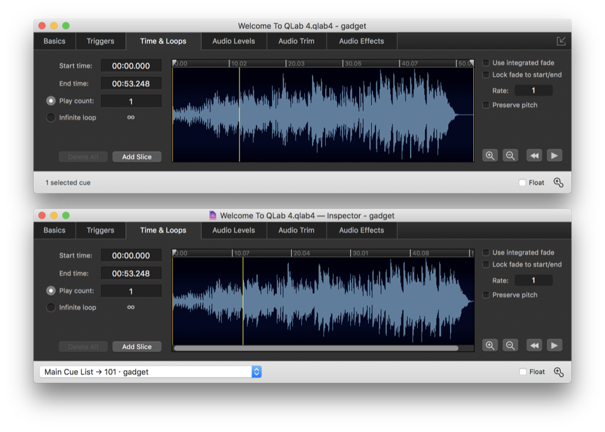Screen dimensions: 605x432
Task: Open the 'Main Cue List → 101 · gadget' dropdown
Action: click(150, 372)
